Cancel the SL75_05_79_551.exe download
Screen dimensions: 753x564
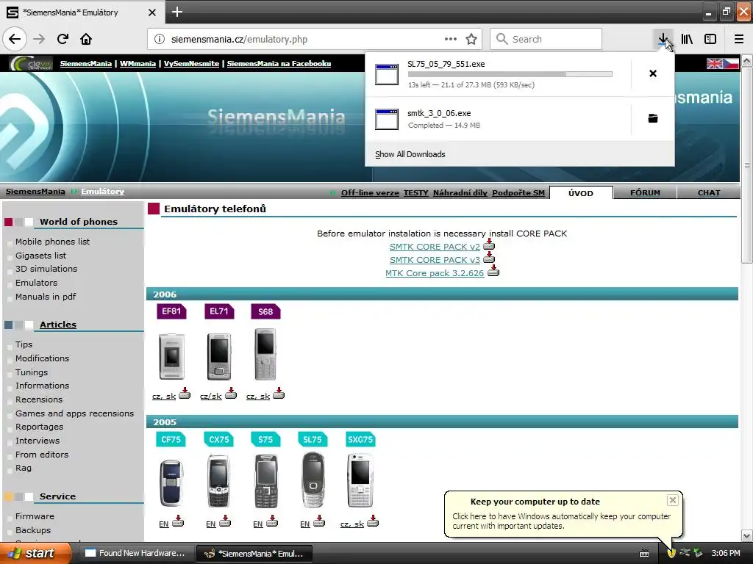coord(653,73)
